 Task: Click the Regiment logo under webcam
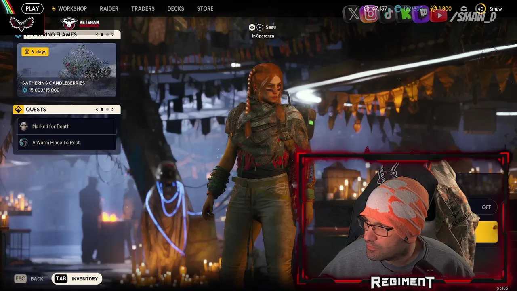coord(402,283)
